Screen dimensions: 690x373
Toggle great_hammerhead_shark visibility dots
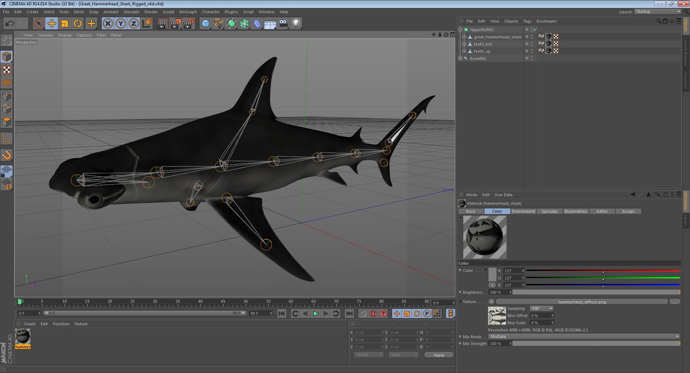point(532,37)
